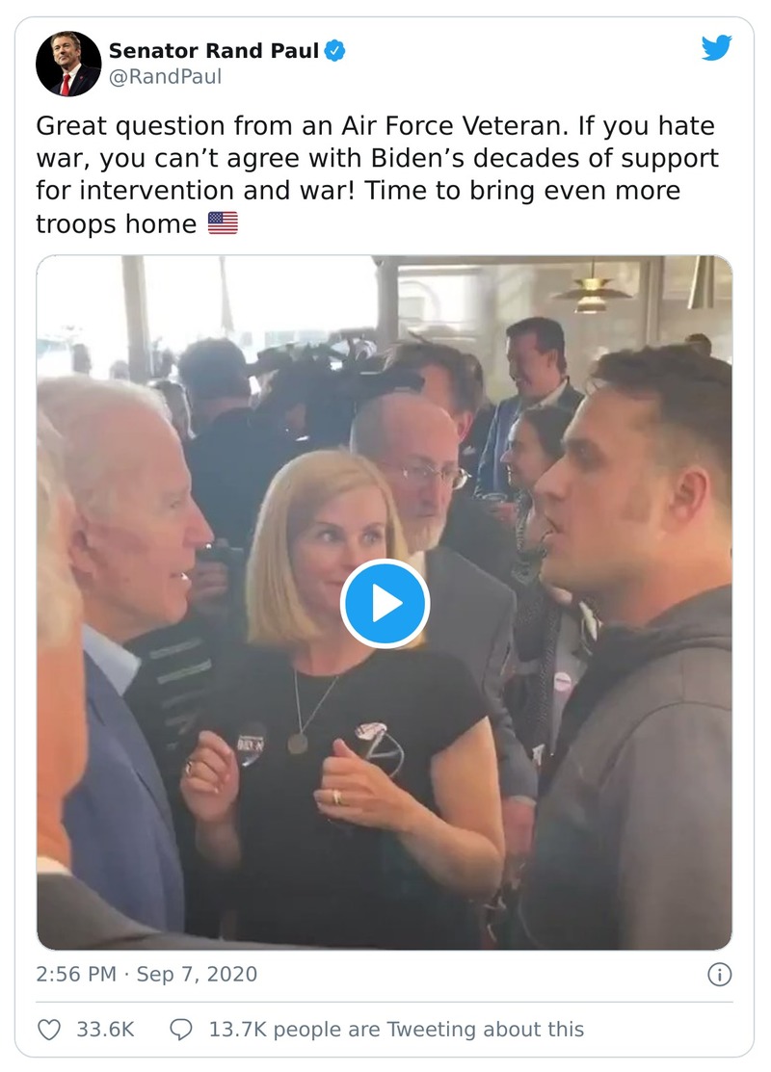This screenshot has height=1072, width=771.
Task: Click the blue verified checkmark badge
Action: (x=334, y=51)
